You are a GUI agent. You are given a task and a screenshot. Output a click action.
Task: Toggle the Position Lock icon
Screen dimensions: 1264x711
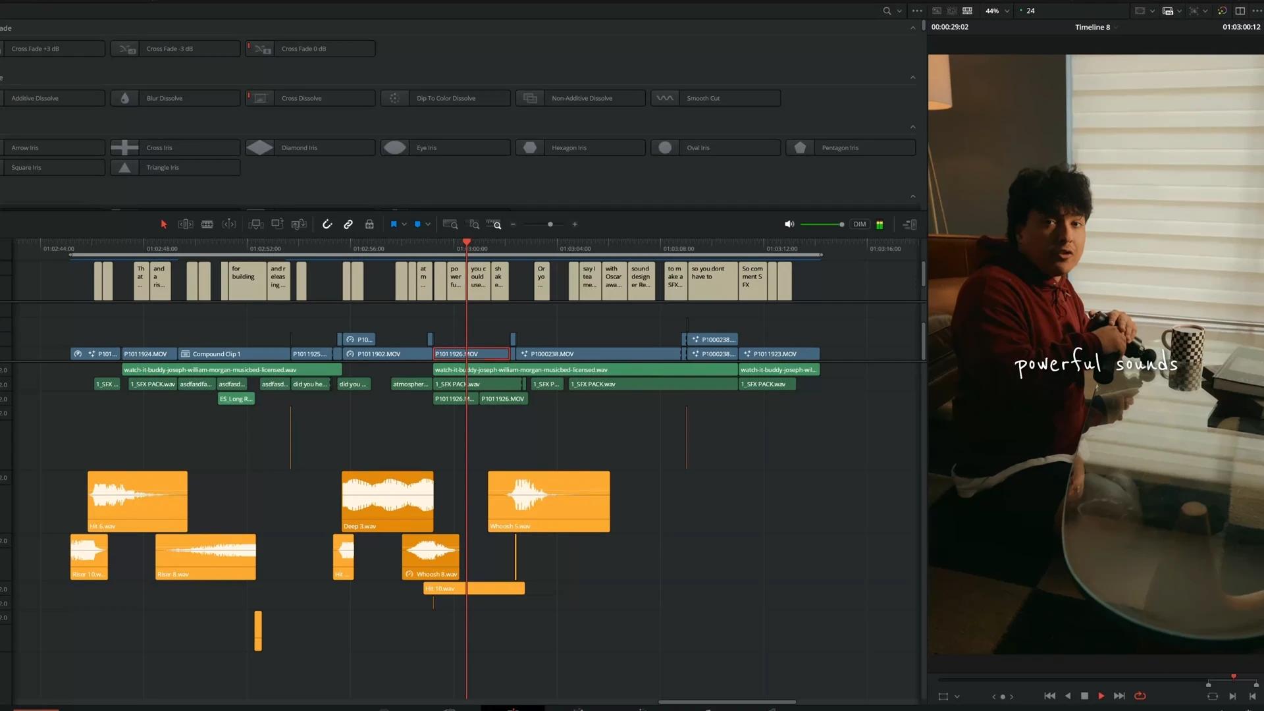click(x=369, y=224)
